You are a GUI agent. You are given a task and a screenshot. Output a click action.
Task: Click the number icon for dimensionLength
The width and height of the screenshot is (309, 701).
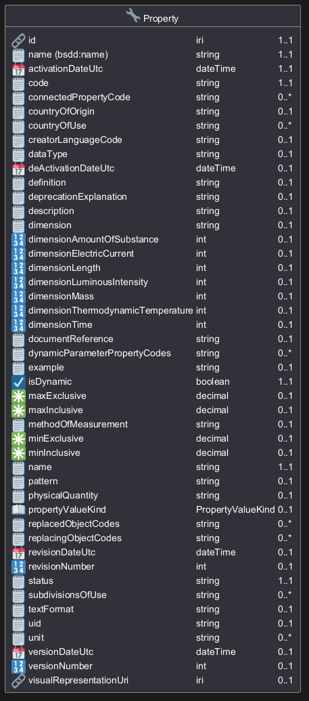[18, 268]
